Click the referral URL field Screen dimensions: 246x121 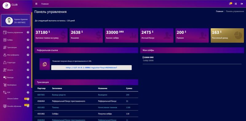[x=91, y=68]
